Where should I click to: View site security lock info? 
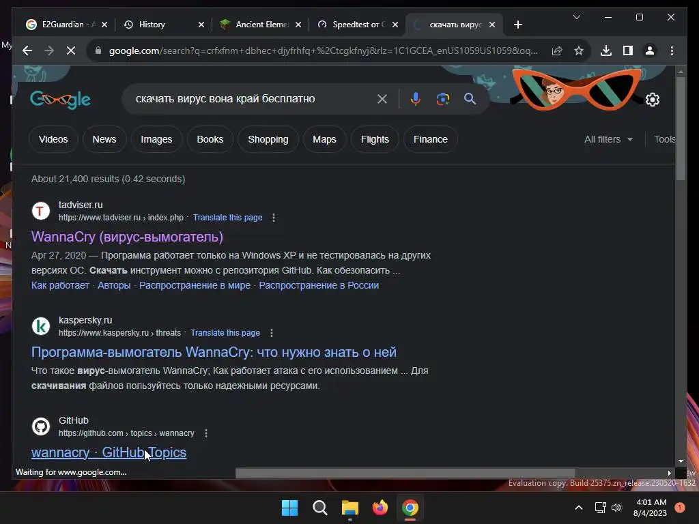pos(98,50)
